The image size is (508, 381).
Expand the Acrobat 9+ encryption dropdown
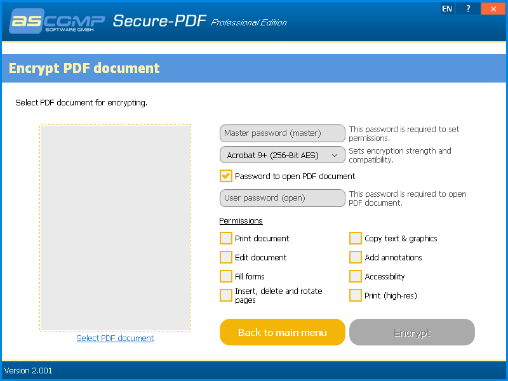click(x=282, y=155)
